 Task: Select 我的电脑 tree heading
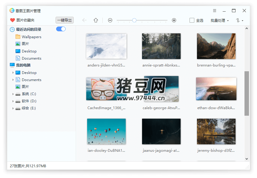23,65
